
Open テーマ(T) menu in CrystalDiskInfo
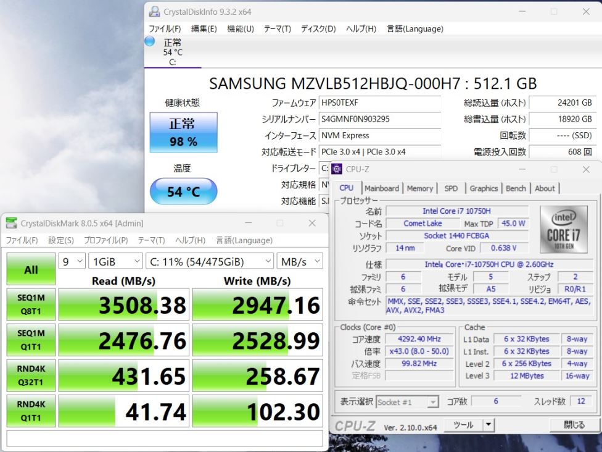278,29
